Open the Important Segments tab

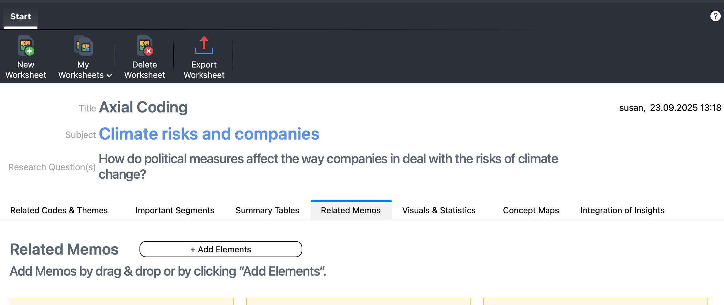175,210
